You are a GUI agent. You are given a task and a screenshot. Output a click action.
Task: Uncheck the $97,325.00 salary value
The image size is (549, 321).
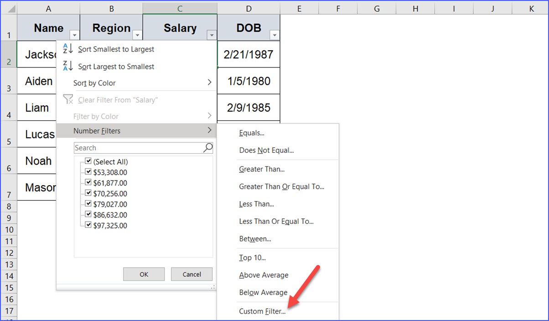[88, 225]
